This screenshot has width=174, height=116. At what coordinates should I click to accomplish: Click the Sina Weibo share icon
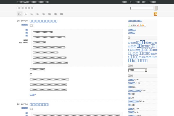[x=138, y=26]
